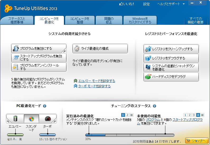The width and height of the screenshot is (210, 145).
Task: Click the ショップへ button
Action: click(x=197, y=141)
